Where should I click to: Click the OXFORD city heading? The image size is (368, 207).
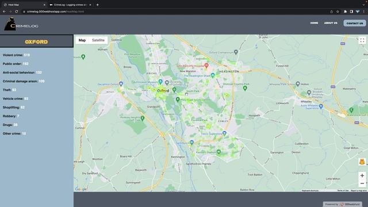point(36,42)
